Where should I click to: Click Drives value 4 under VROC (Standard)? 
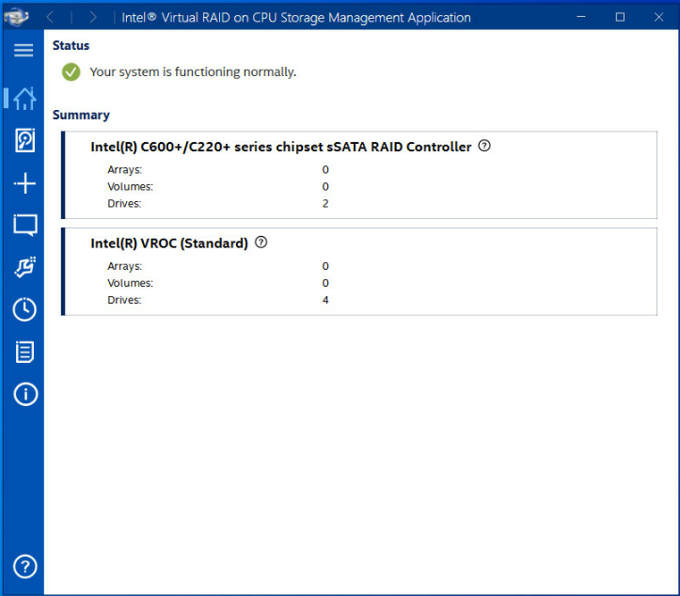[x=325, y=300]
